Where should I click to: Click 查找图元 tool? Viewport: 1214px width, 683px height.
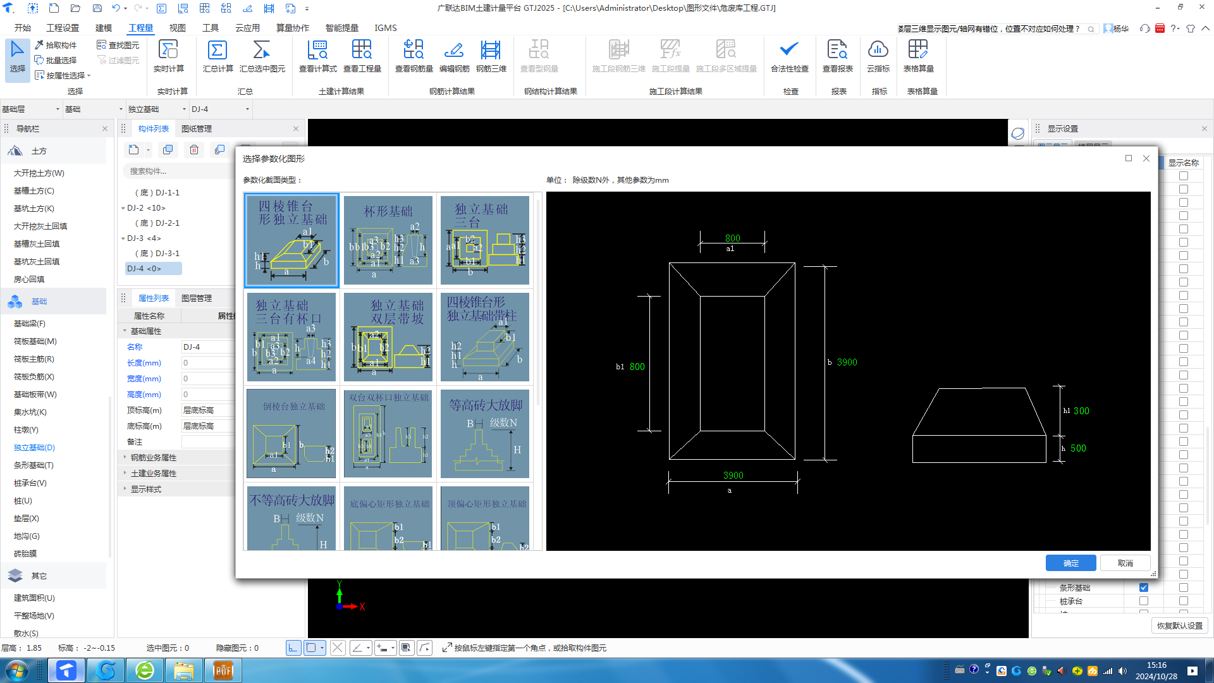[x=118, y=45]
